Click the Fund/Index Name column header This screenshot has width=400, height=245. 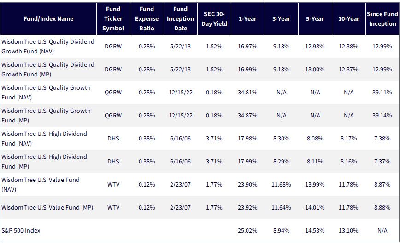[x=48, y=18]
